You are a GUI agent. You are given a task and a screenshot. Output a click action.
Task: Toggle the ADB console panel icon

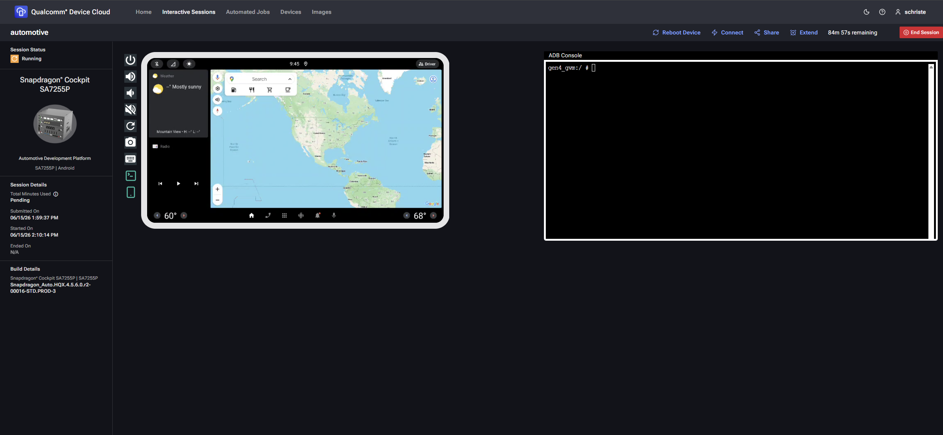(x=131, y=176)
